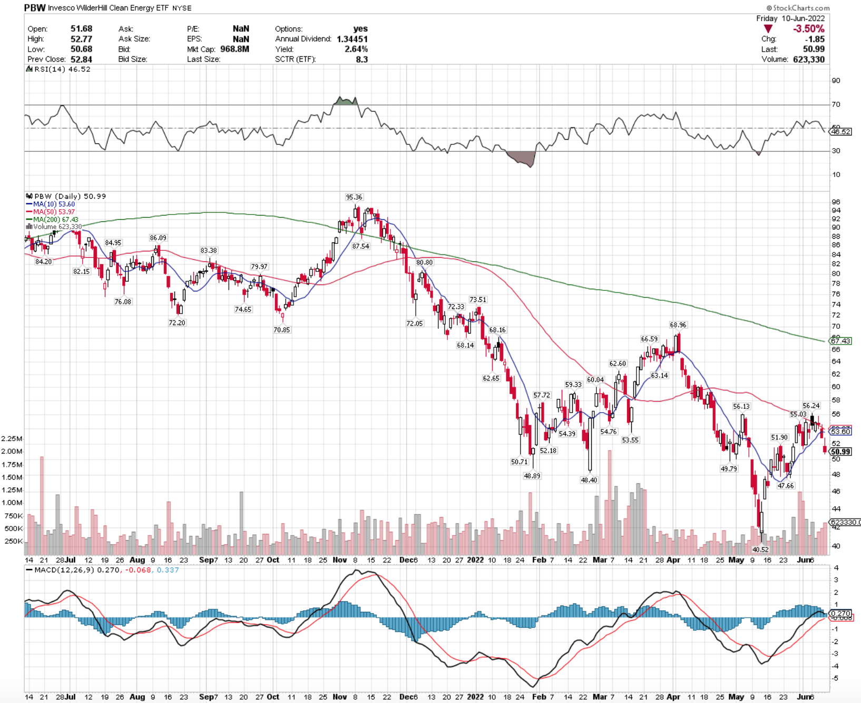The image size is (861, 703).
Task: Click the NYSE exchange label
Action: pyautogui.click(x=182, y=8)
